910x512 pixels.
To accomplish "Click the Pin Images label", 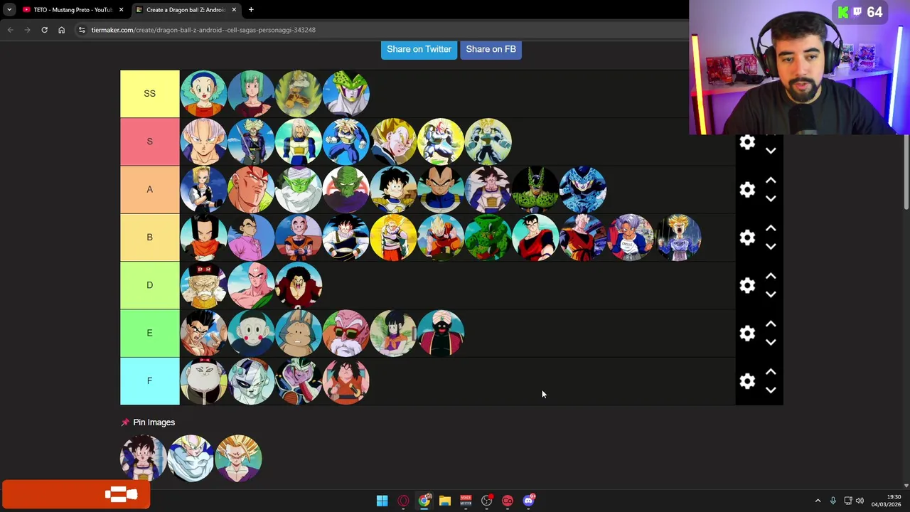I will click(x=154, y=422).
